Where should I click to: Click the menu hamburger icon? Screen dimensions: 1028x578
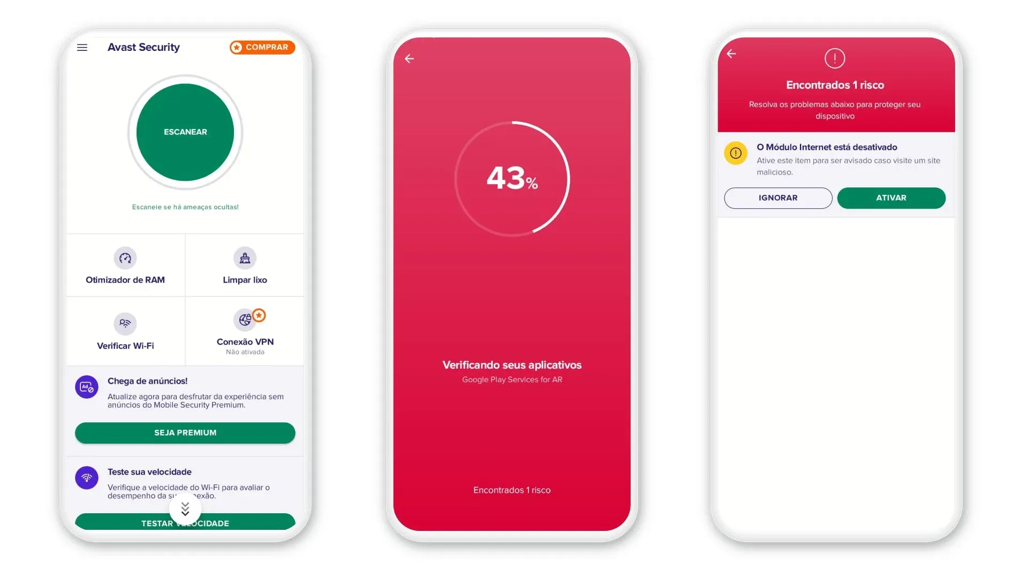coord(82,47)
